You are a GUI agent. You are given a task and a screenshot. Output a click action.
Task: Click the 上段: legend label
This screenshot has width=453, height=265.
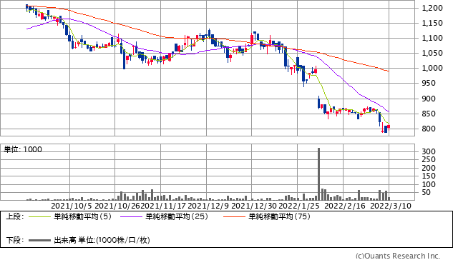coord(14,216)
